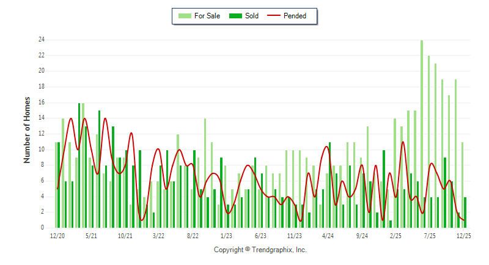
Task: Click the 12/20 x-axis date label
Action: click(58, 236)
